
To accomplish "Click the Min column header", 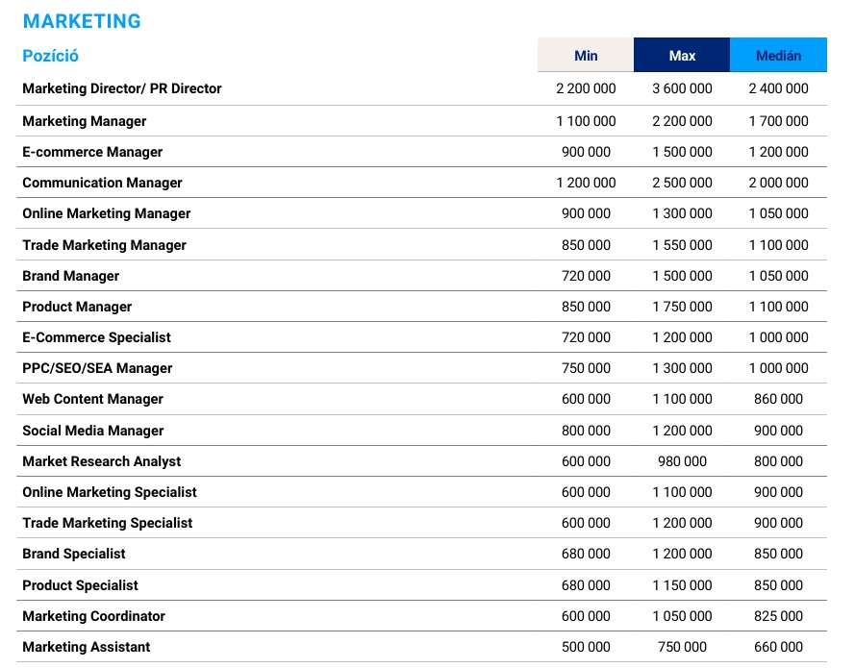I will click(x=586, y=56).
